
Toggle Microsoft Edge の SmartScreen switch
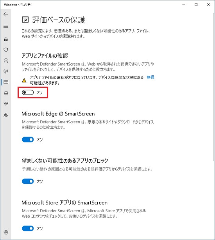tap(28, 140)
